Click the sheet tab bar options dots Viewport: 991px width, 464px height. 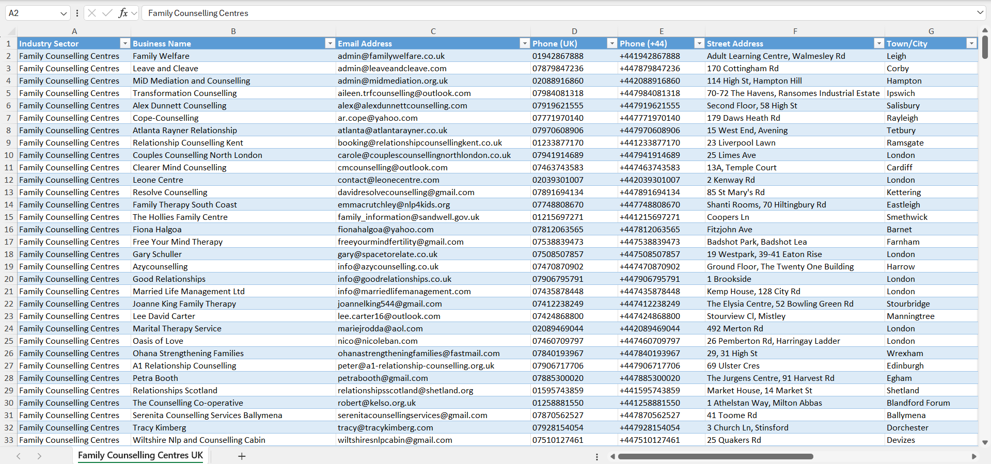(597, 457)
